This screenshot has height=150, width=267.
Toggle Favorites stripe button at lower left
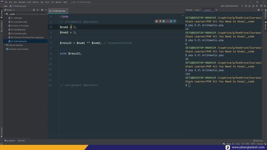(x=2, y=132)
